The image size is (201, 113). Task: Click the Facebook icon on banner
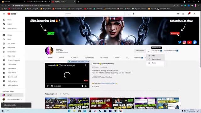[x=195, y=42]
